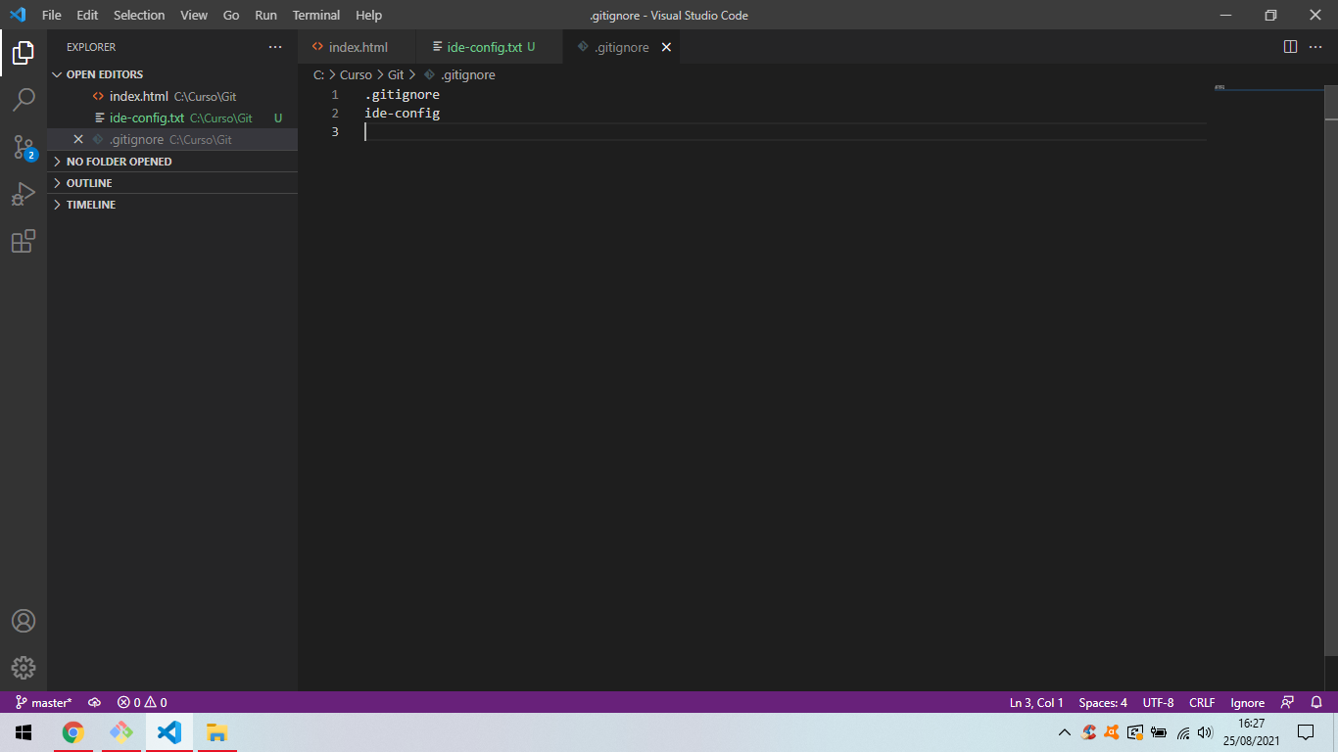The height and width of the screenshot is (752, 1338).
Task: Click the Publish to cloud icon in status bar
Action: tap(95, 702)
